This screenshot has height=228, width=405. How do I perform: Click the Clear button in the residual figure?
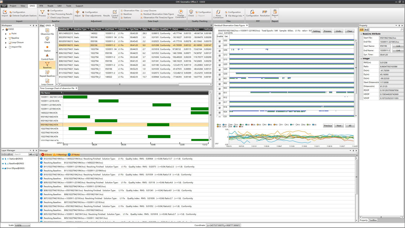coord(349,31)
